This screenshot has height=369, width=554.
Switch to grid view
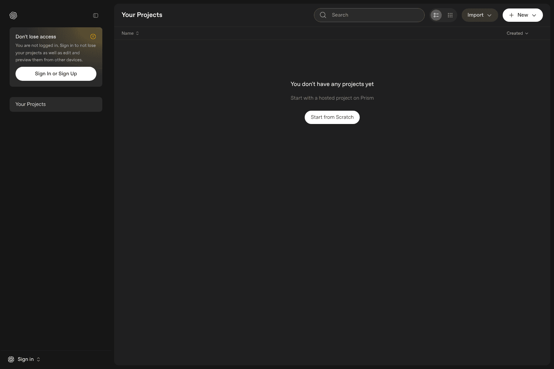coord(450,15)
